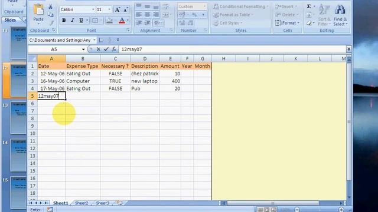Toggle Middle Align in Alignment group

(x=147, y=6)
